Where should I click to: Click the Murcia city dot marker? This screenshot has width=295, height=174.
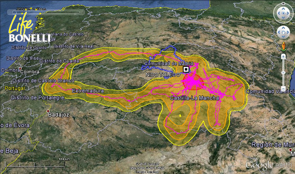[291, 150]
